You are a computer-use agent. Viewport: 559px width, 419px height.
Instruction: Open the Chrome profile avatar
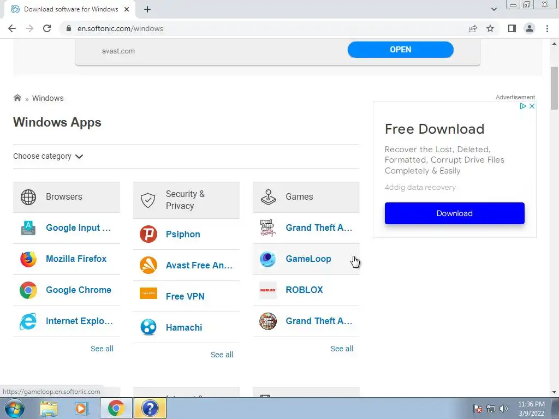coord(530,28)
